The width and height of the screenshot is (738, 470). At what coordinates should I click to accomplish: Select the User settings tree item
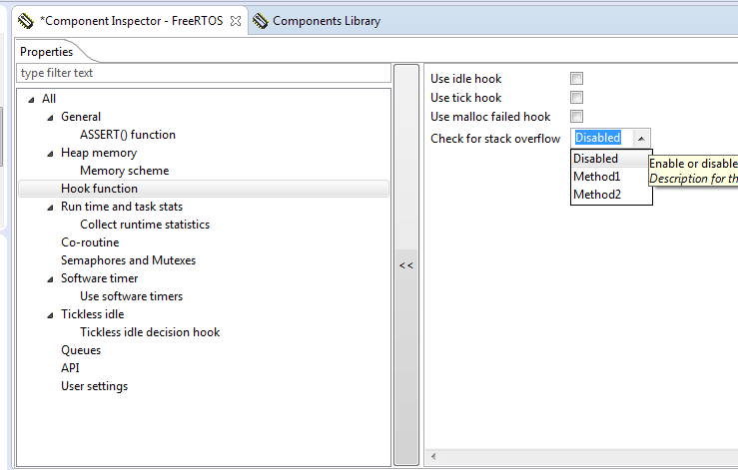coord(94,386)
